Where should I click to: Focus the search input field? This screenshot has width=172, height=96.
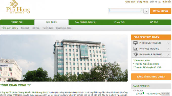(x=125, y=11)
